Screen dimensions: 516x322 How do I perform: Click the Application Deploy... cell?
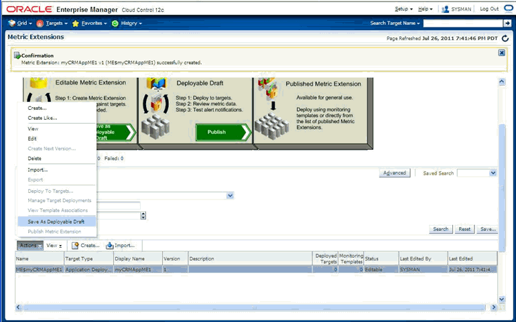tap(88, 269)
